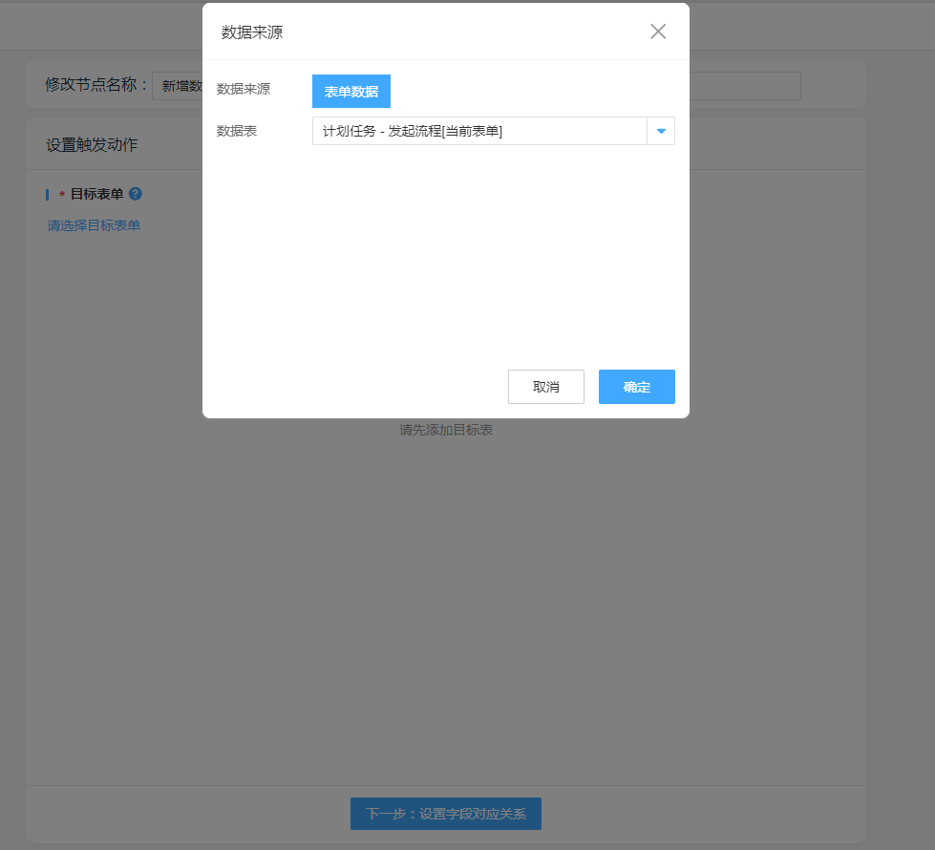Click the blue dropdown arrow for 数据表
935x850 pixels.
pyautogui.click(x=661, y=131)
